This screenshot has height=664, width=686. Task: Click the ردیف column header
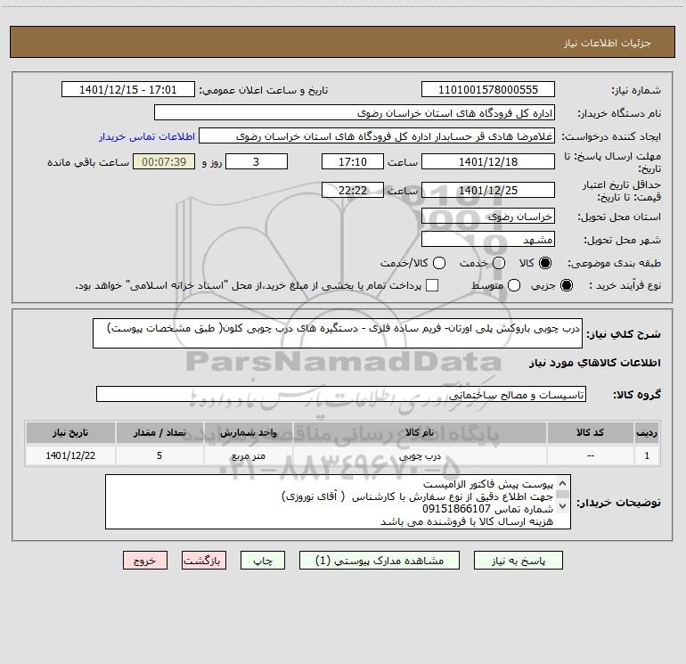647,432
